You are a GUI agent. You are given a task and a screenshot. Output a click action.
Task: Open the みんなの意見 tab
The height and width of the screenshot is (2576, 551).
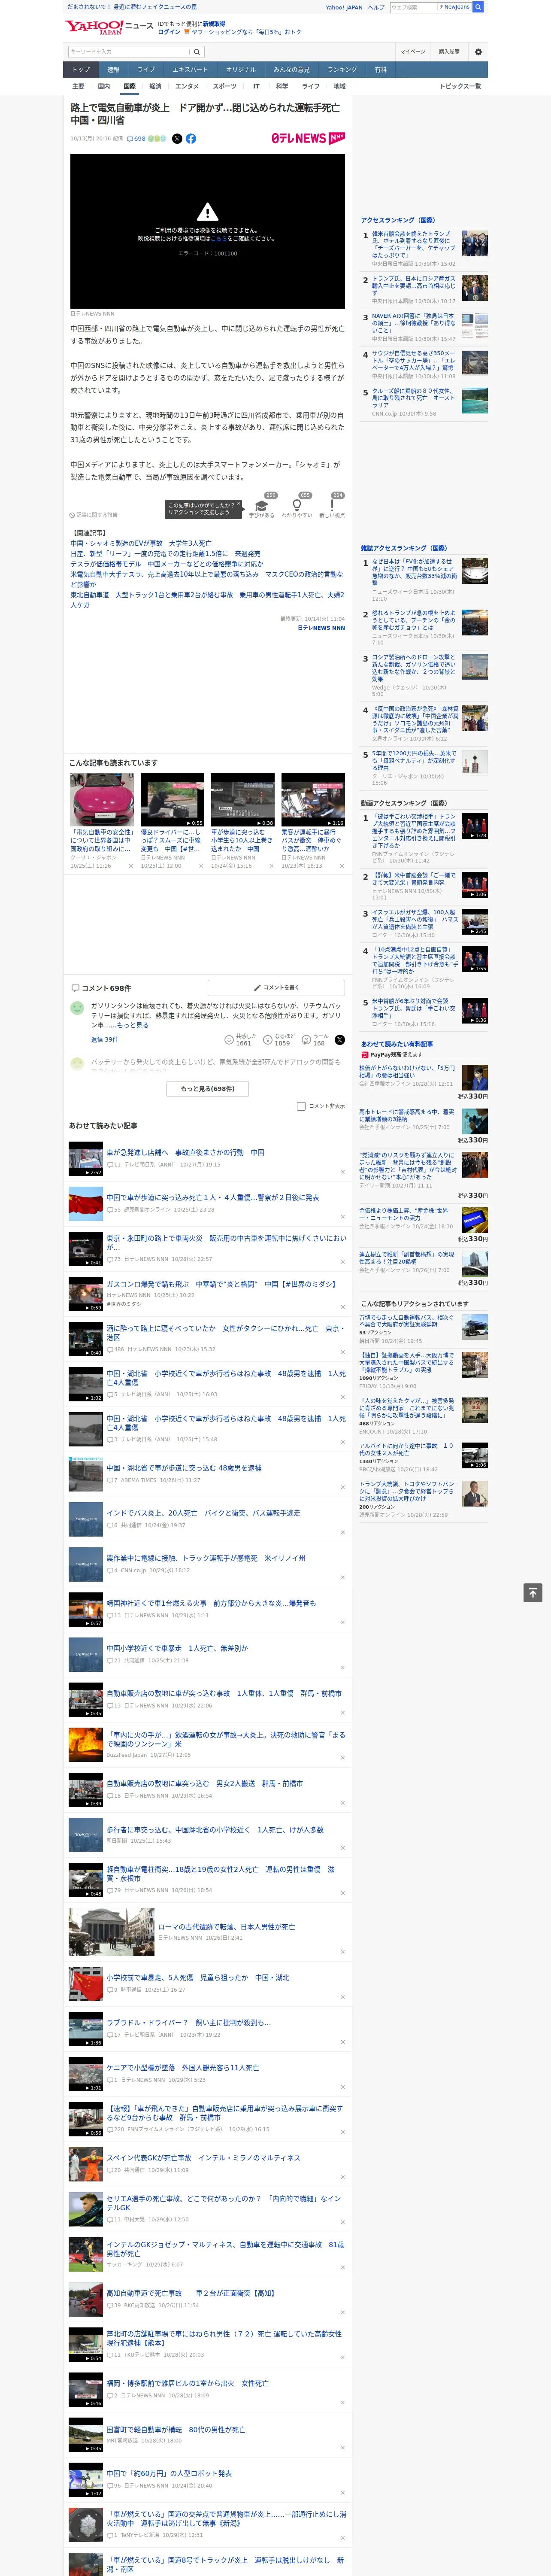[x=291, y=70]
